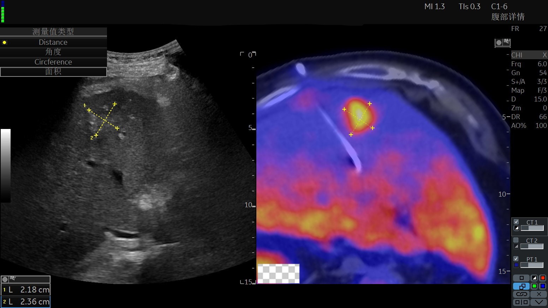The height and width of the screenshot is (308, 548).
Task: Select the Circference measurement type
Action: click(53, 62)
